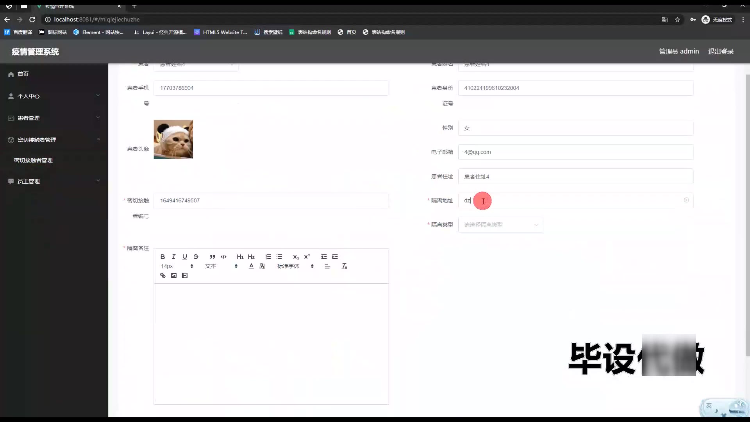Insert a video in the editor

[x=185, y=275]
